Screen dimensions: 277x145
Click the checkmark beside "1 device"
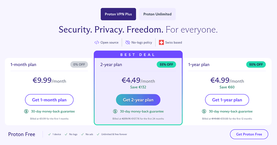point(49,134)
